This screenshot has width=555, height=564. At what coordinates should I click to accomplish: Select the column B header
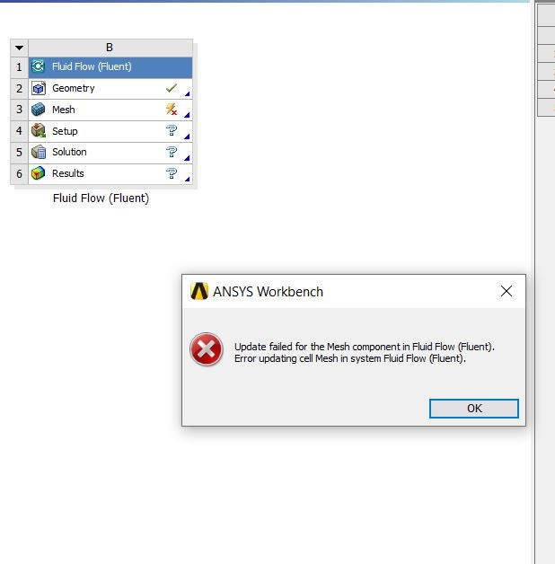pos(110,48)
